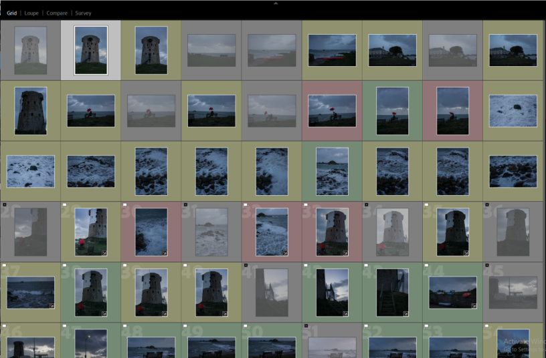This screenshot has width=546, height=358.
Task: Click the rejected flag icon on photo 31
Action: point(185,205)
